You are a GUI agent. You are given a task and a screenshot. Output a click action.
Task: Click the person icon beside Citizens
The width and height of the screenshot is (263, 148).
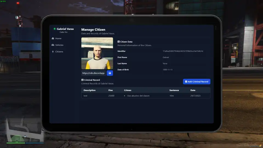coord(53,52)
